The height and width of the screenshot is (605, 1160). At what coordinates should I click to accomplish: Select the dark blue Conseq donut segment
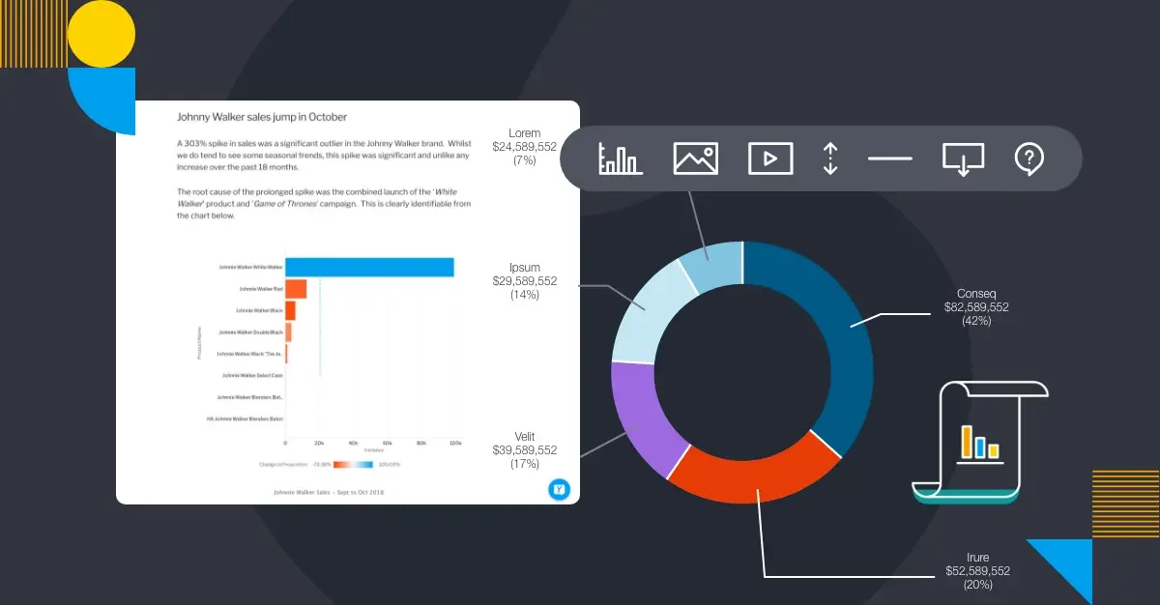(829, 329)
